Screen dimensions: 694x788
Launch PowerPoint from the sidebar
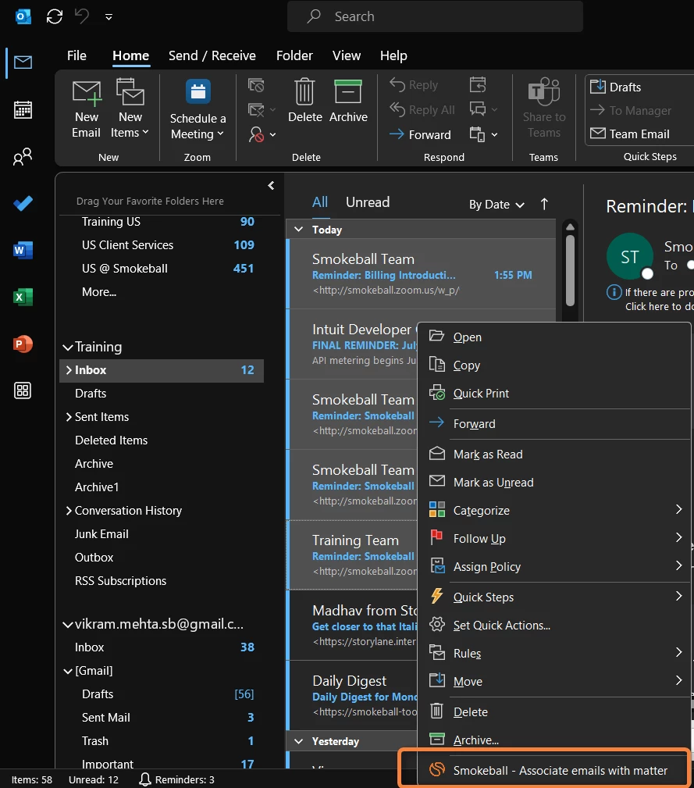coord(23,344)
